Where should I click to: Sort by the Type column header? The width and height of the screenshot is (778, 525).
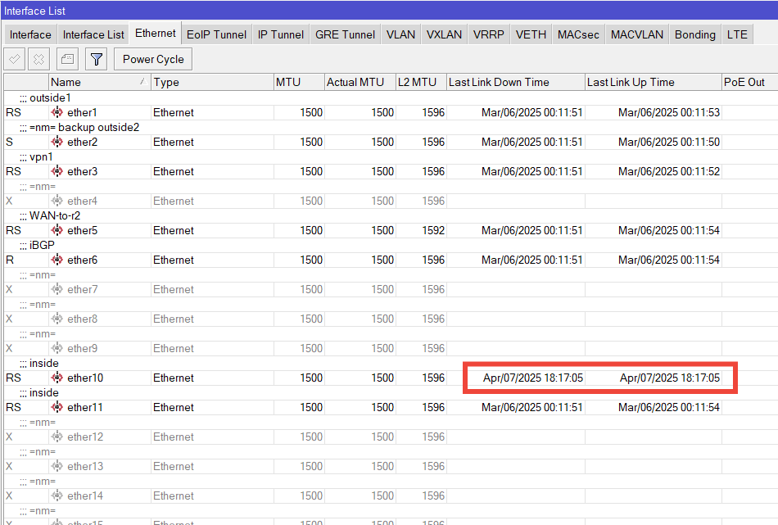click(x=212, y=83)
